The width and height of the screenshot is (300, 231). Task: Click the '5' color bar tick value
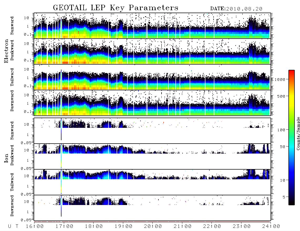(x=284, y=197)
